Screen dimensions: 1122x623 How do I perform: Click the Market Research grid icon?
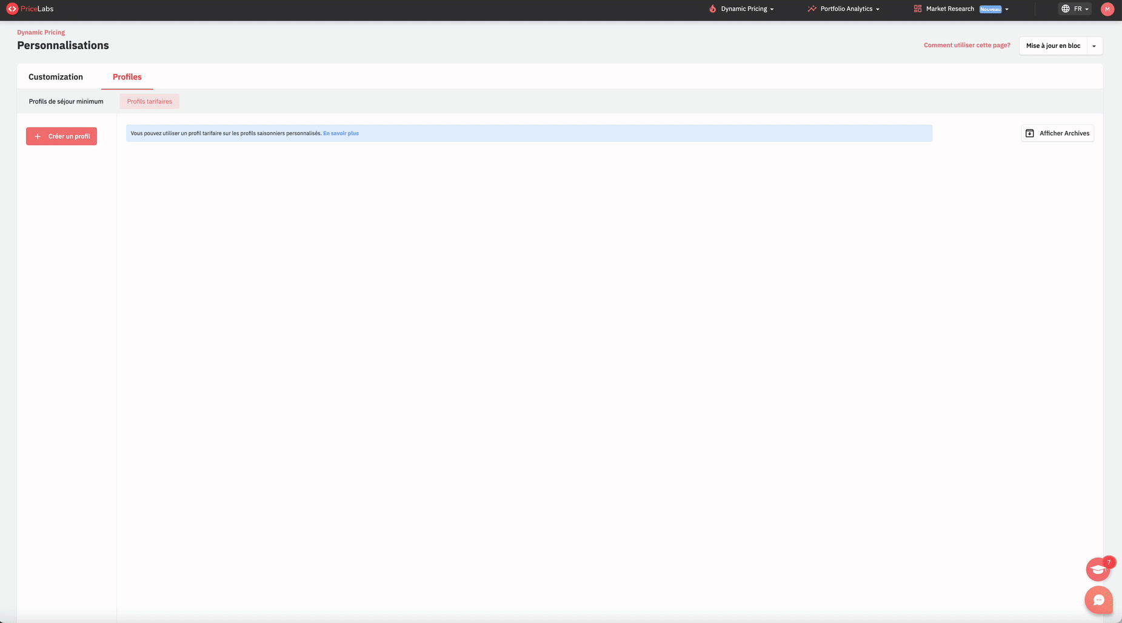(918, 9)
